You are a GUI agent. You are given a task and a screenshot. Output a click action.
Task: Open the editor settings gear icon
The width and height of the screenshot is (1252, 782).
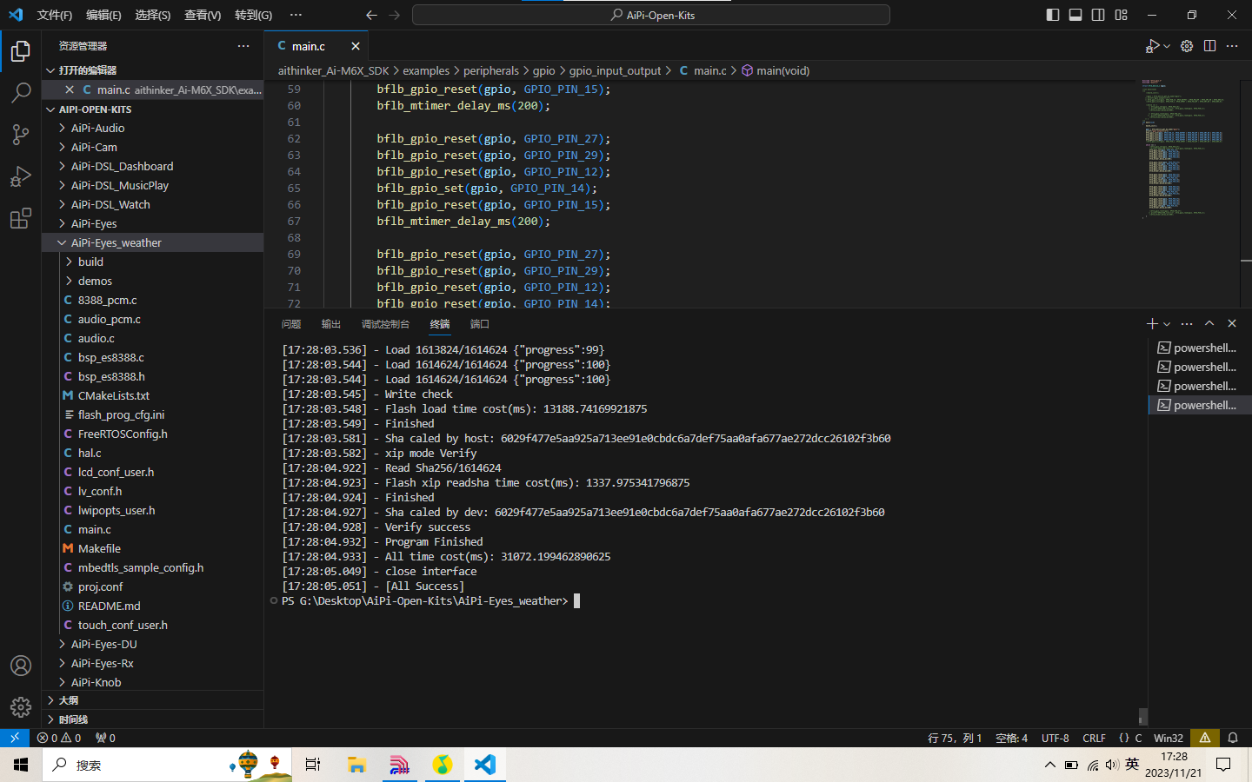pos(1187,46)
